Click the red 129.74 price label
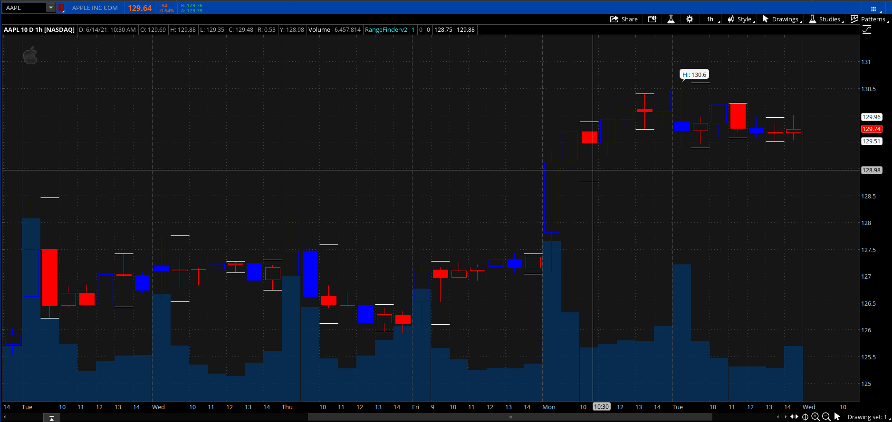The image size is (892, 422). [872, 129]
